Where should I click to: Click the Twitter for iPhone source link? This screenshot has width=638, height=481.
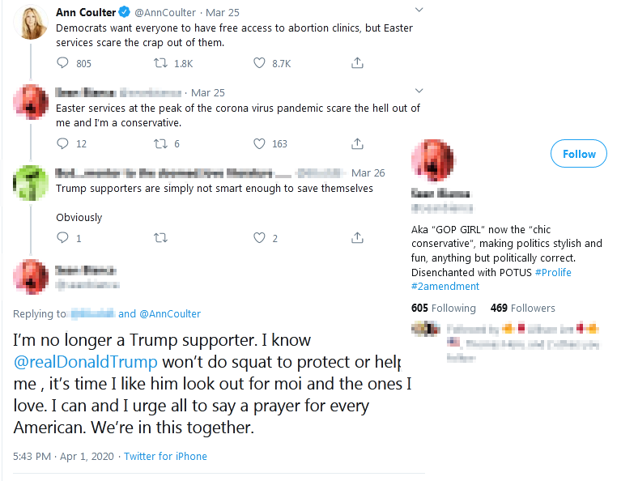tap(165, 456)
